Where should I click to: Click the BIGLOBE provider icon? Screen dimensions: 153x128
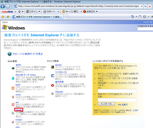(x=13, y=78)
